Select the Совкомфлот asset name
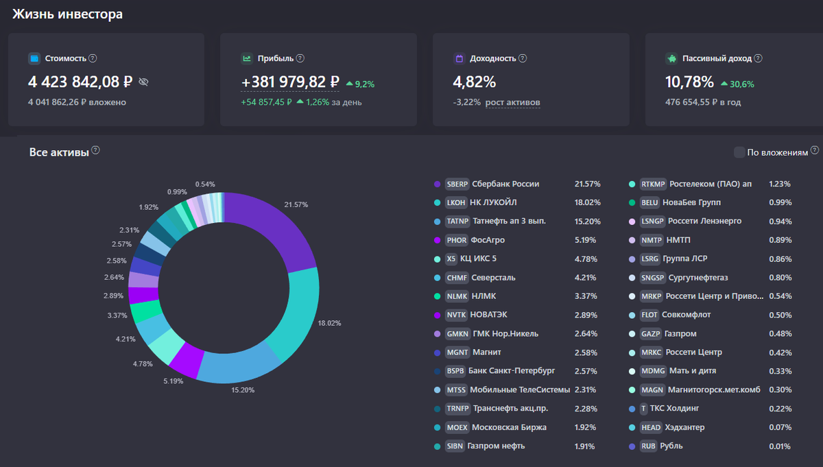823x467 pixels. click(x=687, y=315)
